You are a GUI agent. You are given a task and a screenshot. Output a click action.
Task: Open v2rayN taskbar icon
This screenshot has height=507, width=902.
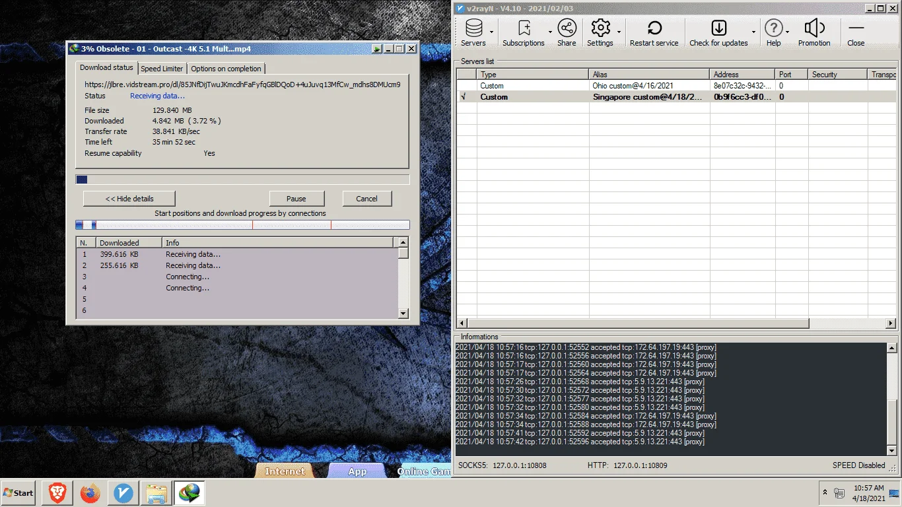pos(123,493)
